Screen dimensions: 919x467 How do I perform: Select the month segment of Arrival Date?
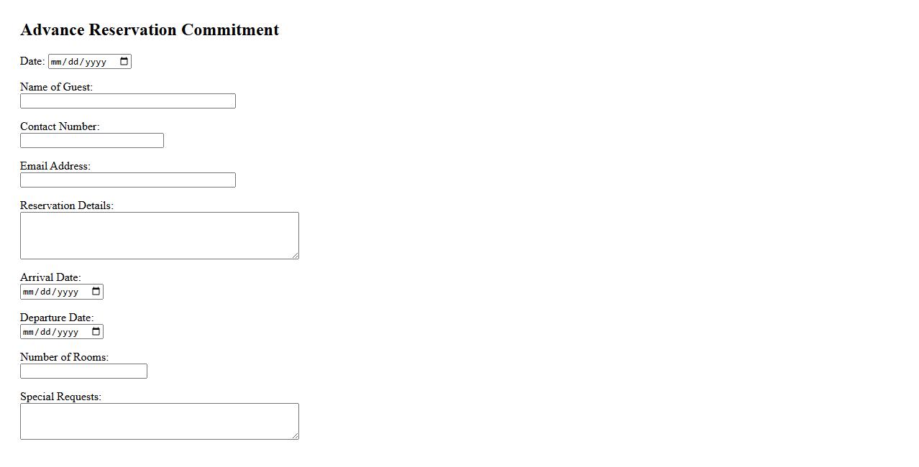pyautogui.click(x=29, y=292)
